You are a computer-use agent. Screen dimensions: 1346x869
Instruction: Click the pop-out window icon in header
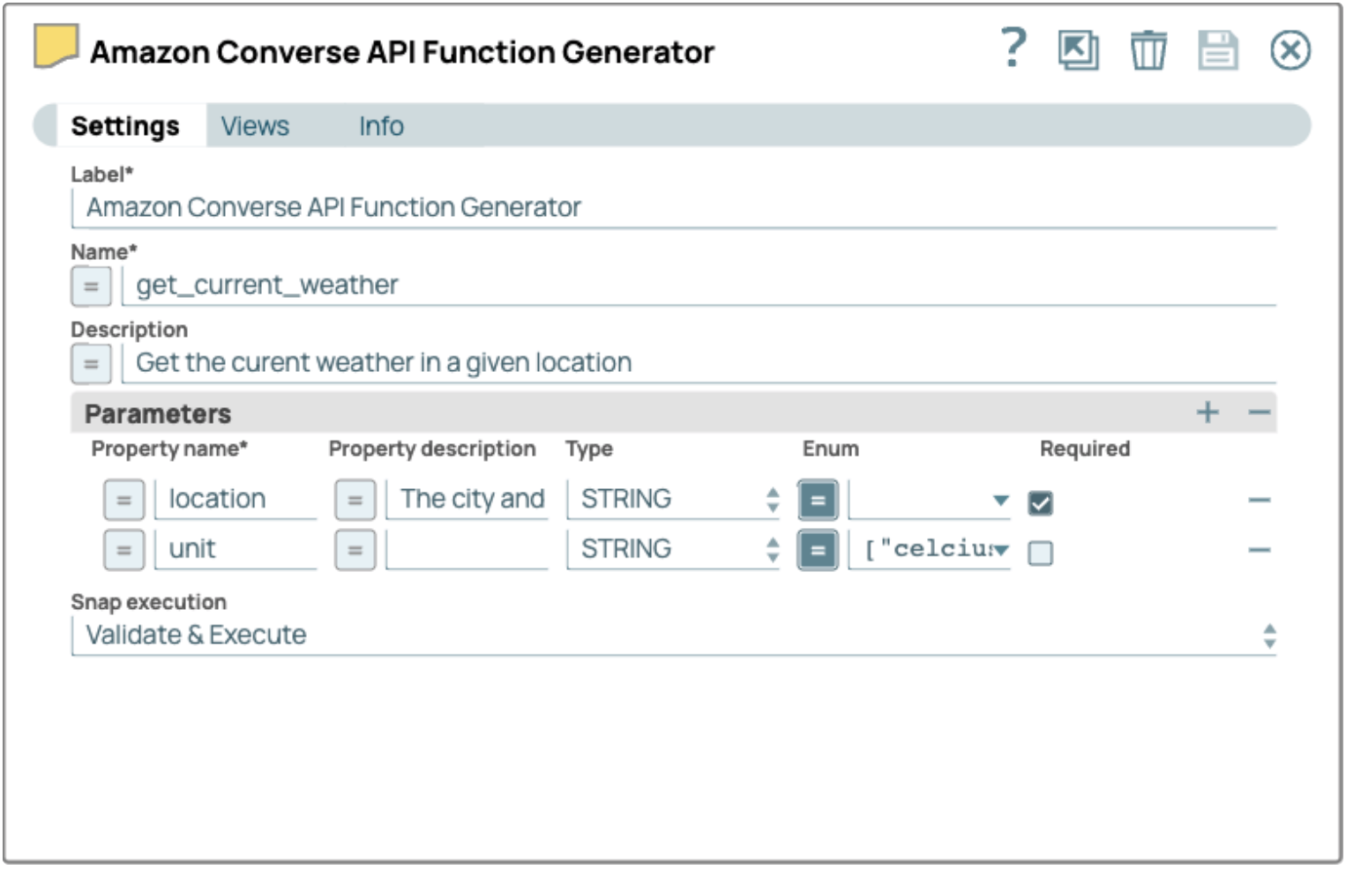coord(1078,50)
